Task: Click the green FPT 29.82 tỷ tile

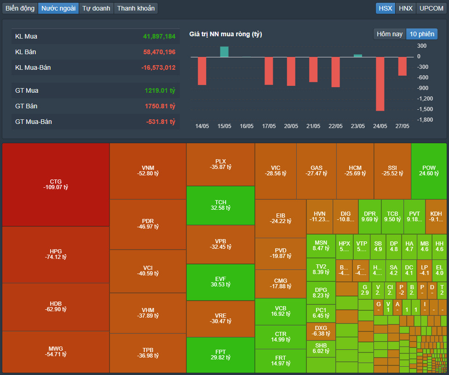Action: point(220,355)
